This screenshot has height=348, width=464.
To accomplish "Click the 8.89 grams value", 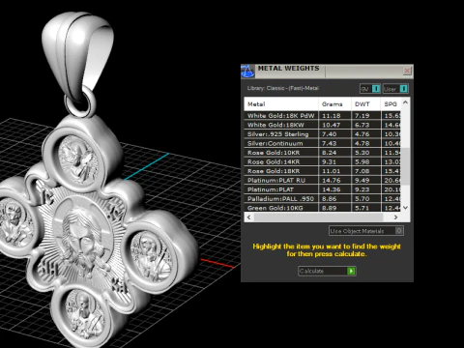I will click(330, 208).
